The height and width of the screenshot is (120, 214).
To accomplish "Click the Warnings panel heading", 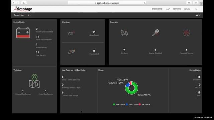I will (x=66, y=22).
